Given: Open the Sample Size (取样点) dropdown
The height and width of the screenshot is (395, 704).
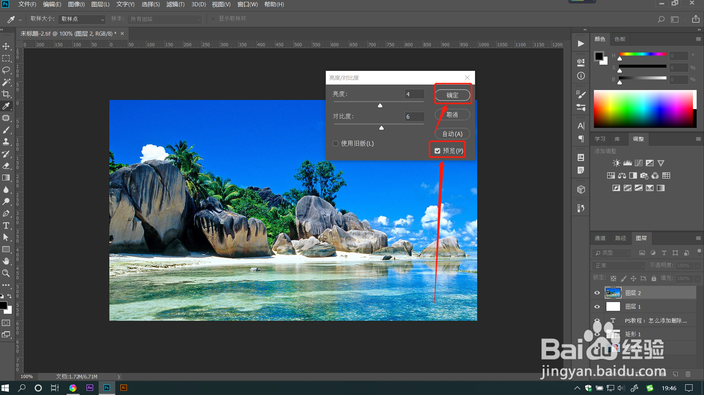Looking at the screenshot, I should [82, 19].
